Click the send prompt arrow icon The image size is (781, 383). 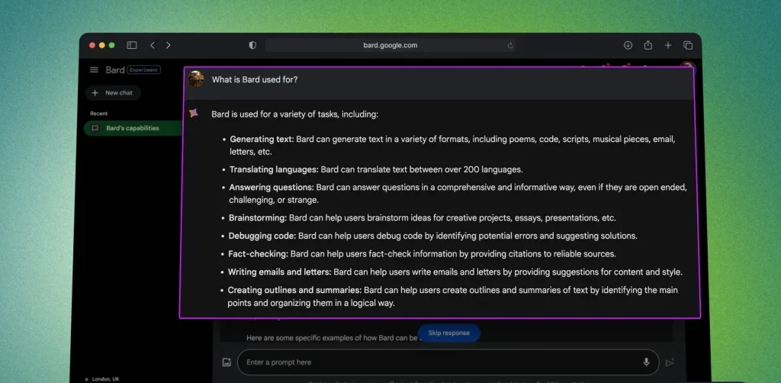click(x=670, y=362)
